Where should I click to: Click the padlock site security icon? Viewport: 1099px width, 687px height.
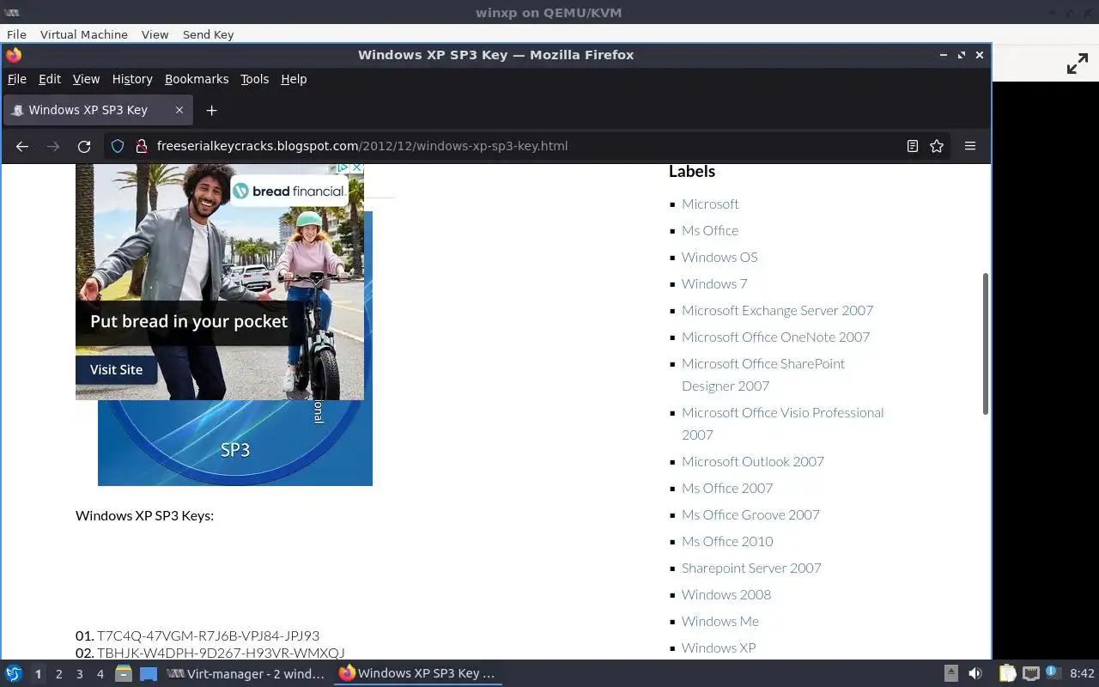click(x=142, y=146)
